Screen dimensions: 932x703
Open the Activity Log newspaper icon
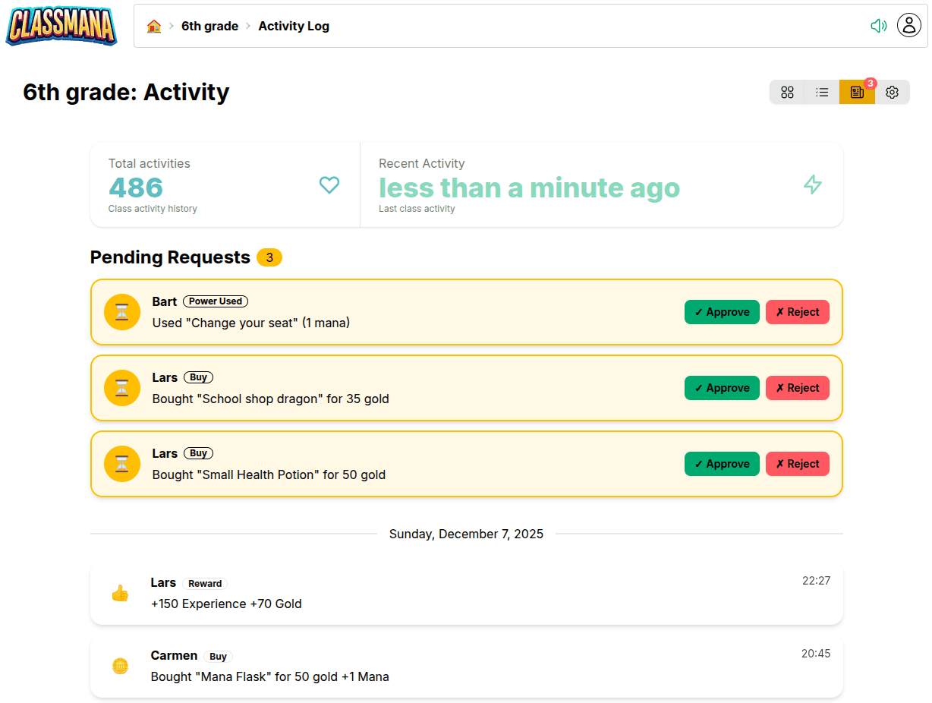pyautogui.click(x=857, y=92)
